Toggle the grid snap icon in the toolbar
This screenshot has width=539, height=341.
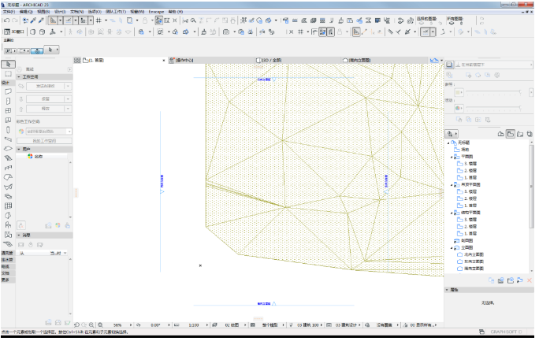tap(99, 20)
